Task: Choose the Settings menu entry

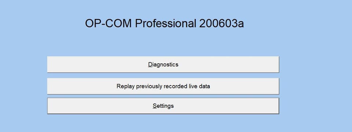Action: pyautogui.click(x=163, y=106)
